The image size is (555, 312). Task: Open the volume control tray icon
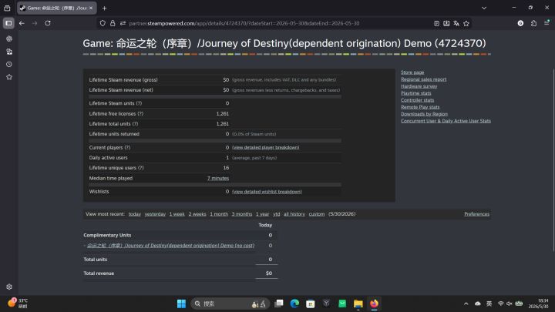click(510, 304)
